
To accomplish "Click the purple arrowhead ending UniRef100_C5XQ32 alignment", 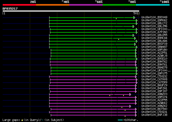I will [x=136, y=77].
